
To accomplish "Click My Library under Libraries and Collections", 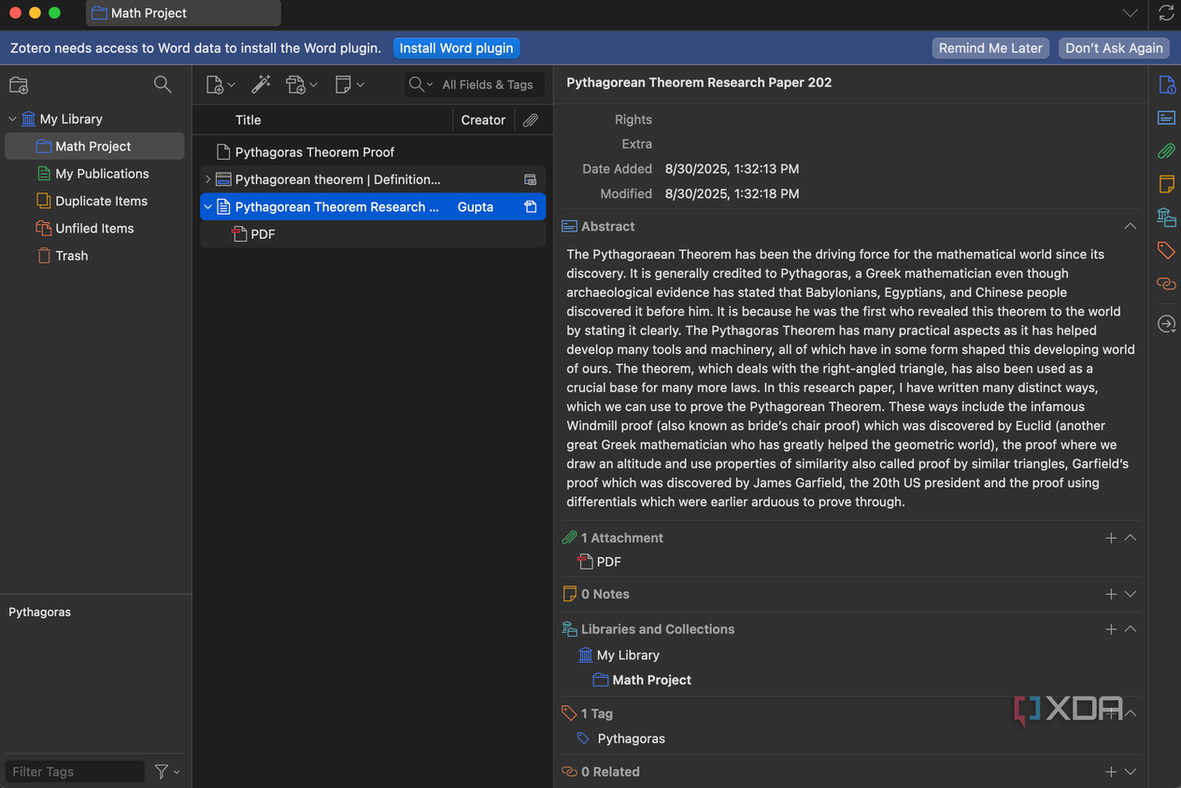I will pyautogui.click(x=619, y=655).
